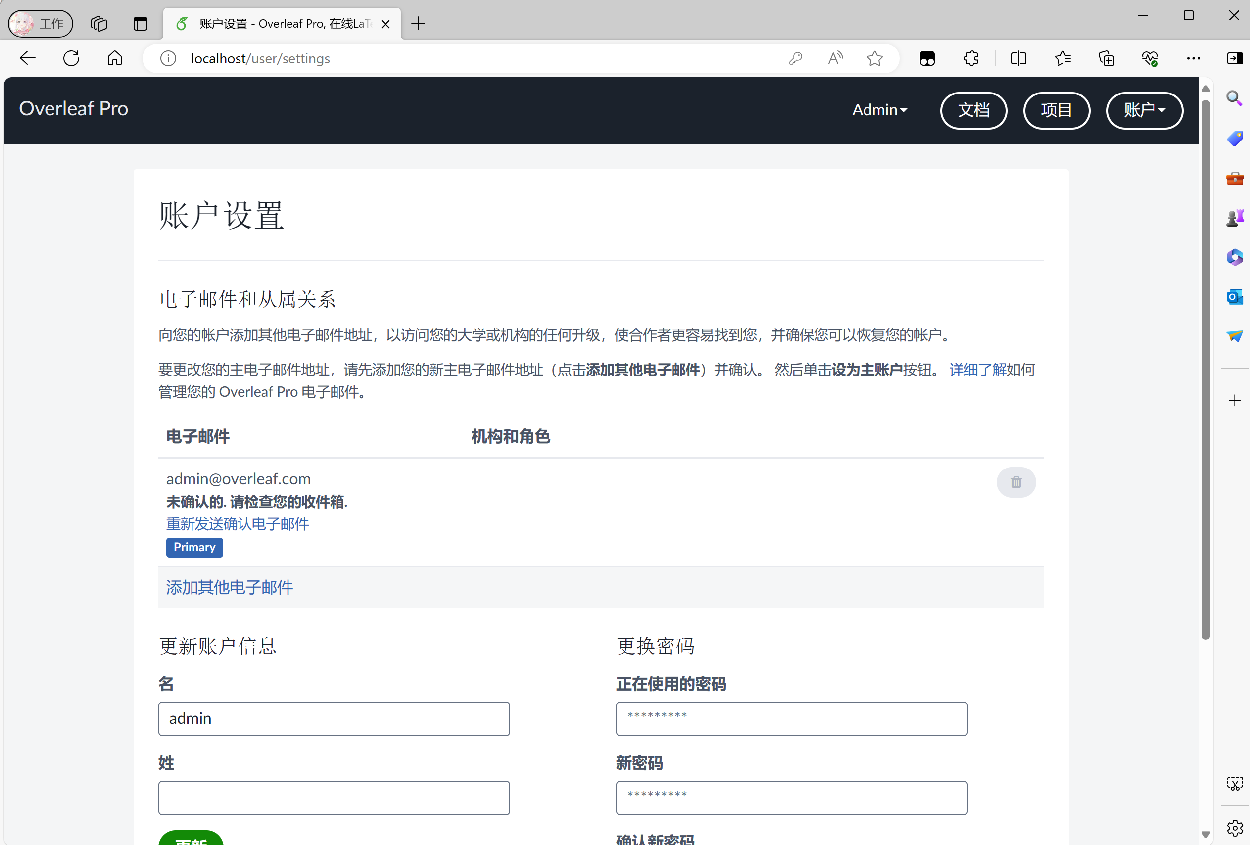Screen dimensions: 1250x845
Task: Open the black extension icon beside favorites star
Action: [x=927, y=58]
